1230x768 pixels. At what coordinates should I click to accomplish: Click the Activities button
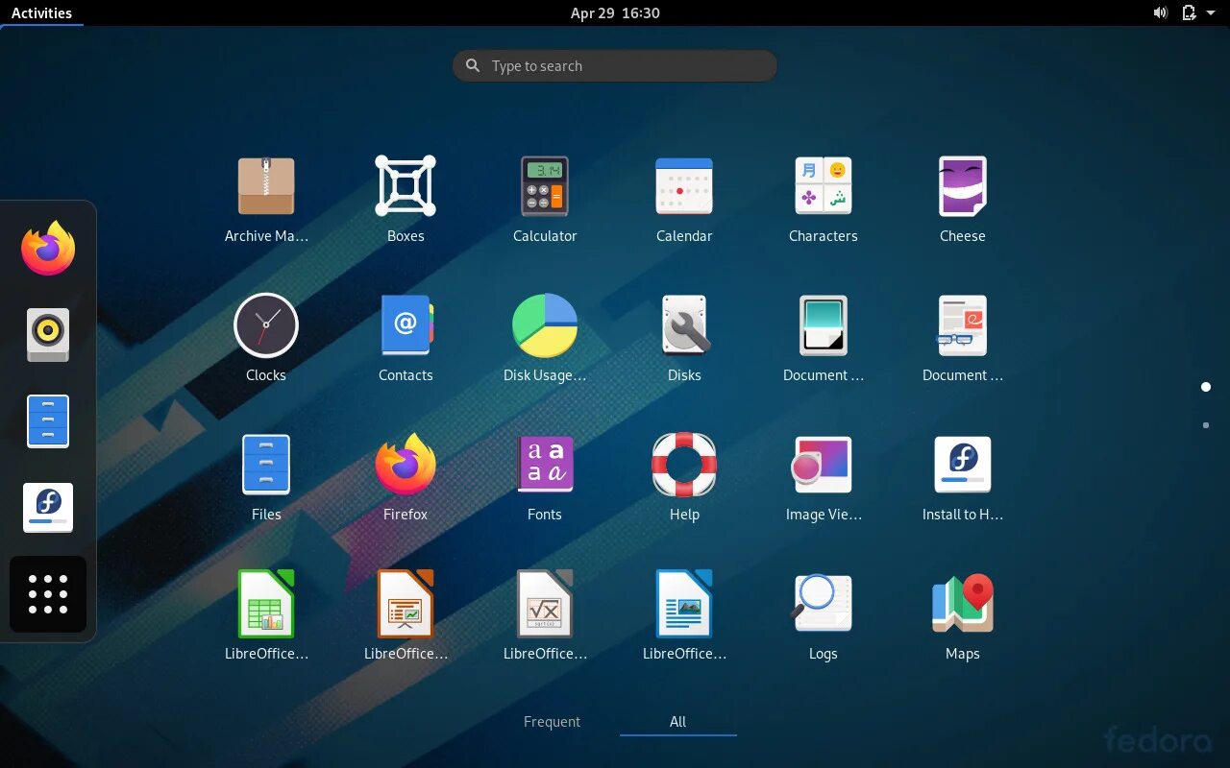[x=41, y=12]
